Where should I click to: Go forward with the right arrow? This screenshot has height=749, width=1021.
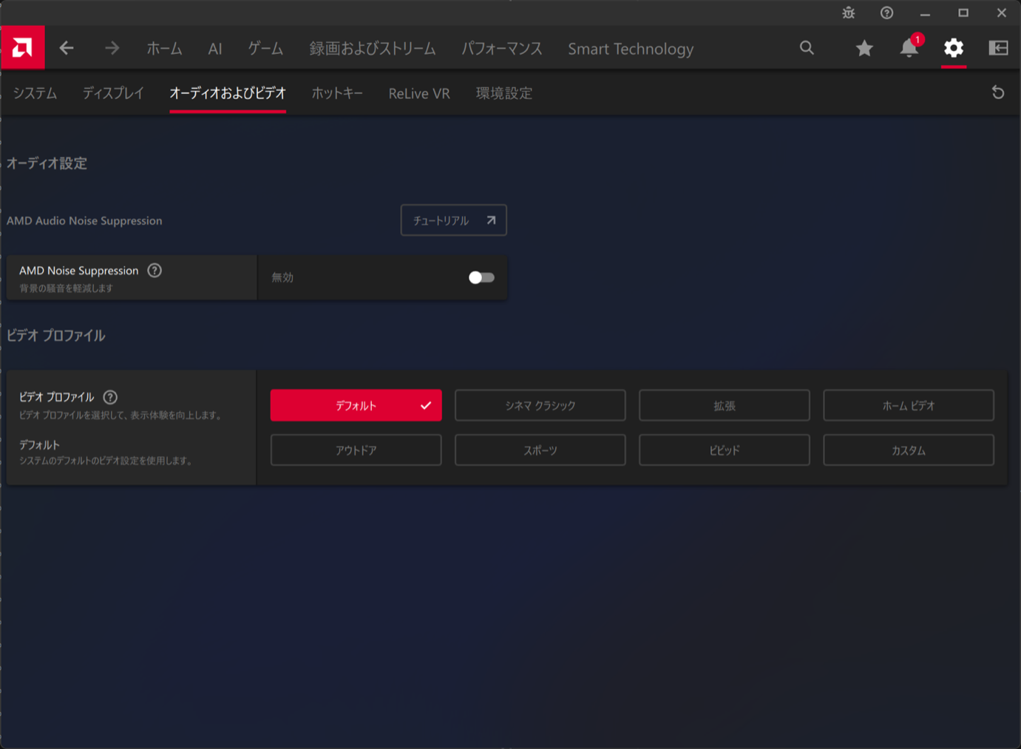(112, 49)
